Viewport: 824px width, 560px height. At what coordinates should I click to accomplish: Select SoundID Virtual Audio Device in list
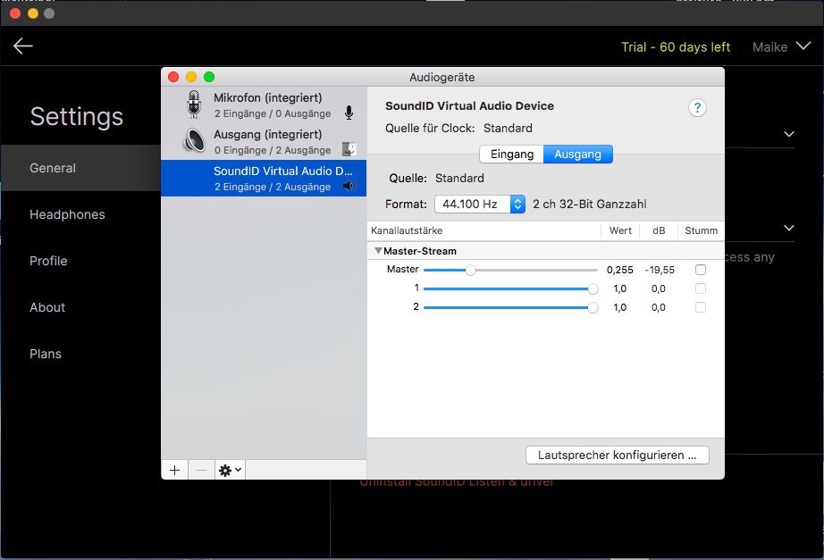pos(264,178)
